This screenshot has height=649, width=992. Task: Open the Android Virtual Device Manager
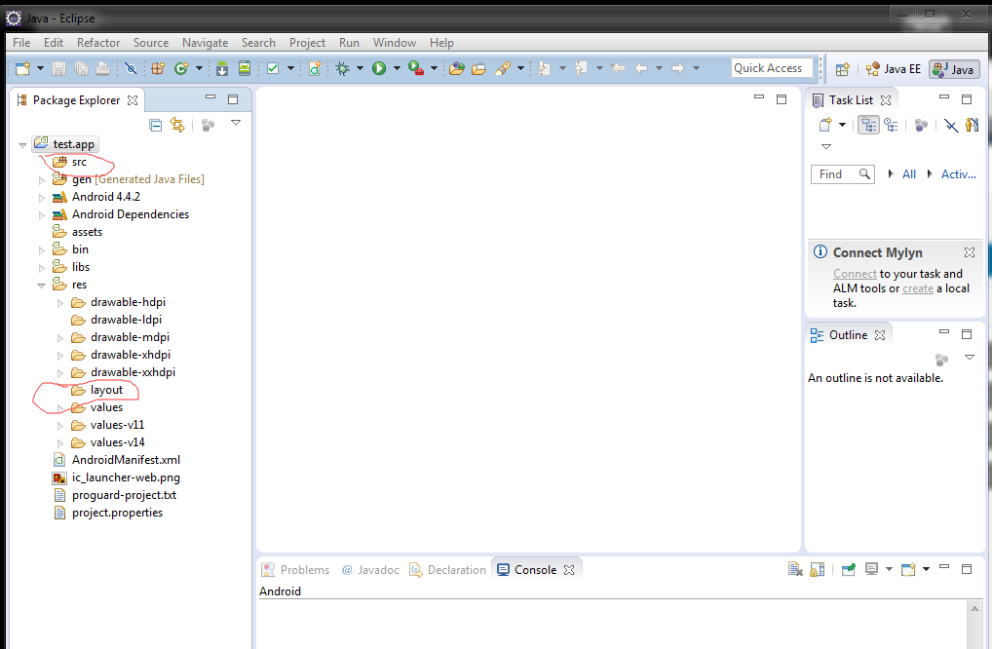245,68
